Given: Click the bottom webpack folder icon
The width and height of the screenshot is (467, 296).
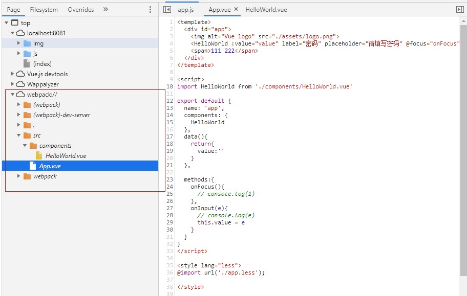Looking at the screenshot, I should 27,176.
